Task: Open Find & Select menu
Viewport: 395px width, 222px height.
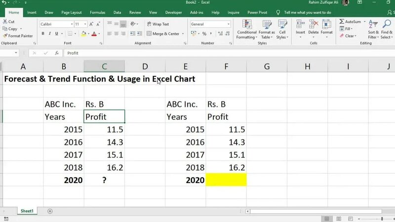Action: (x=387, y=30)
